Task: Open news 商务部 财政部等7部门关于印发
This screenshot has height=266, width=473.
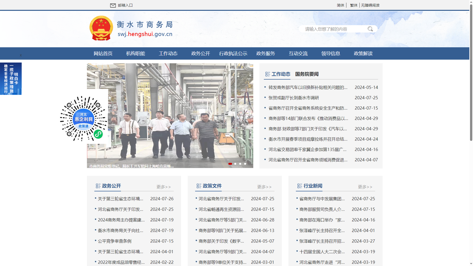Action: point(308,129)
